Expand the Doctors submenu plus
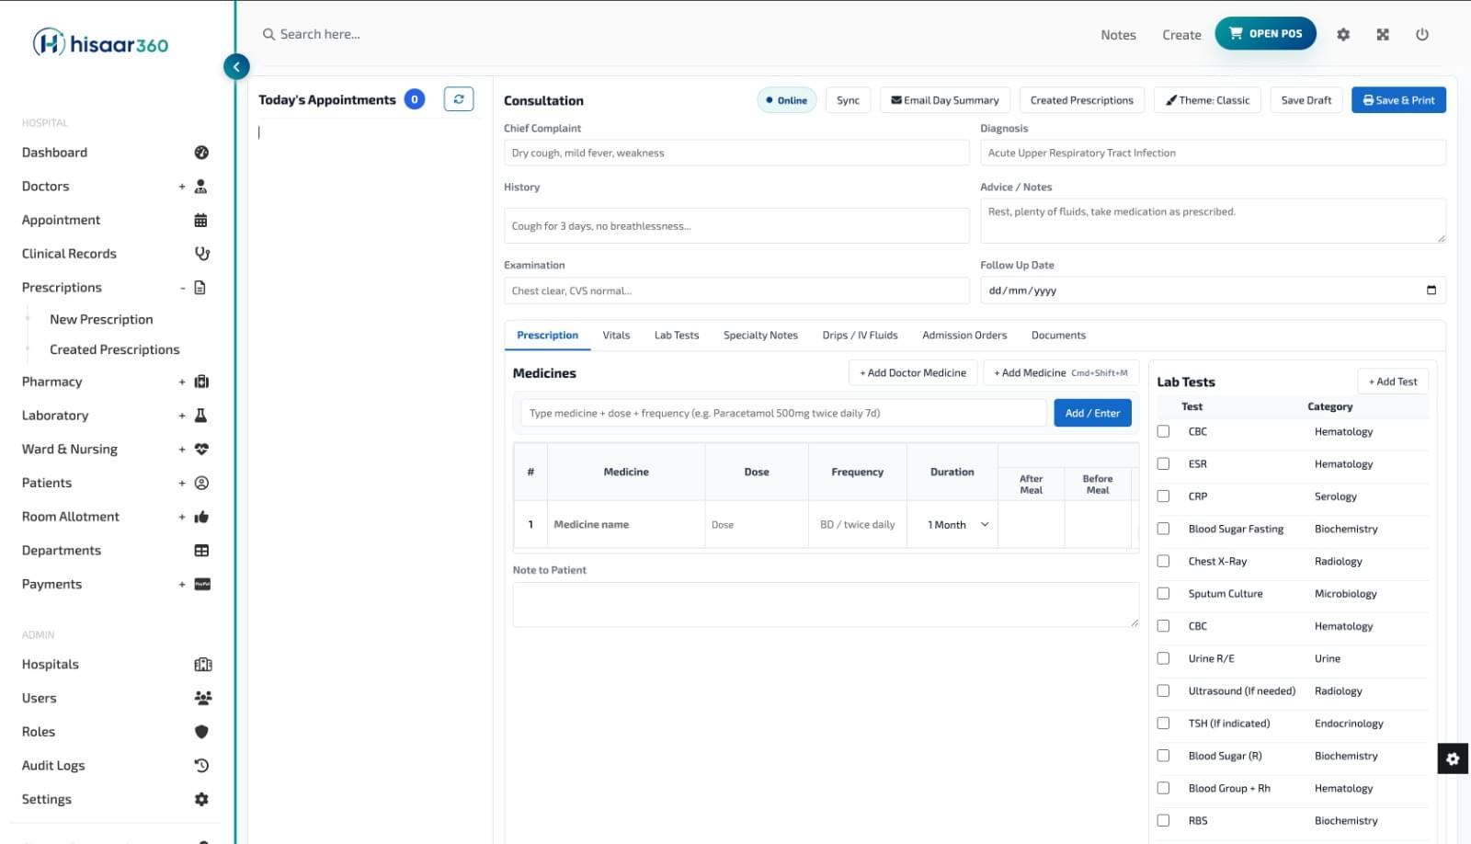This screenshot has width=1471, height=844. [x=182, y=187]
